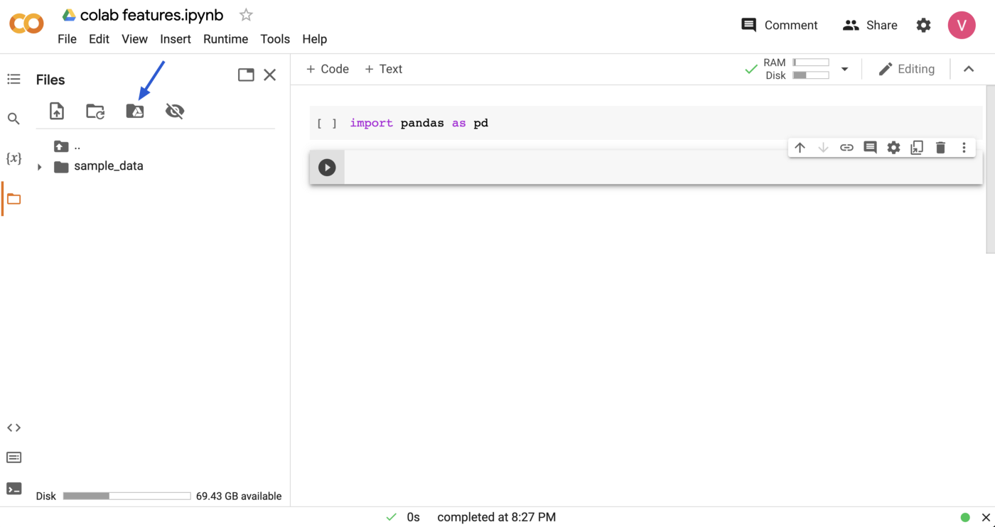Delete the selected cell

[940, 148]
